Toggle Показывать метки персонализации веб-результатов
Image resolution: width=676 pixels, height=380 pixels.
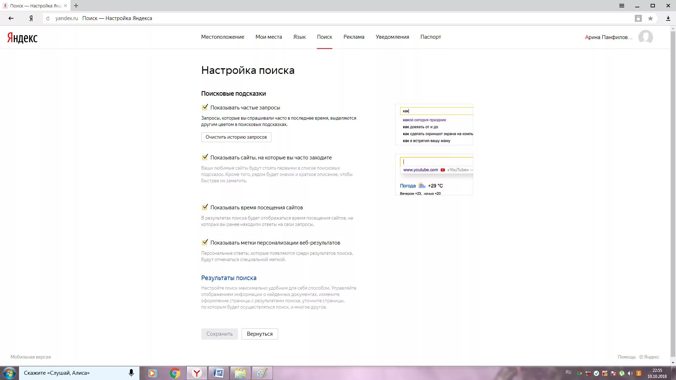tap(205, 242)
